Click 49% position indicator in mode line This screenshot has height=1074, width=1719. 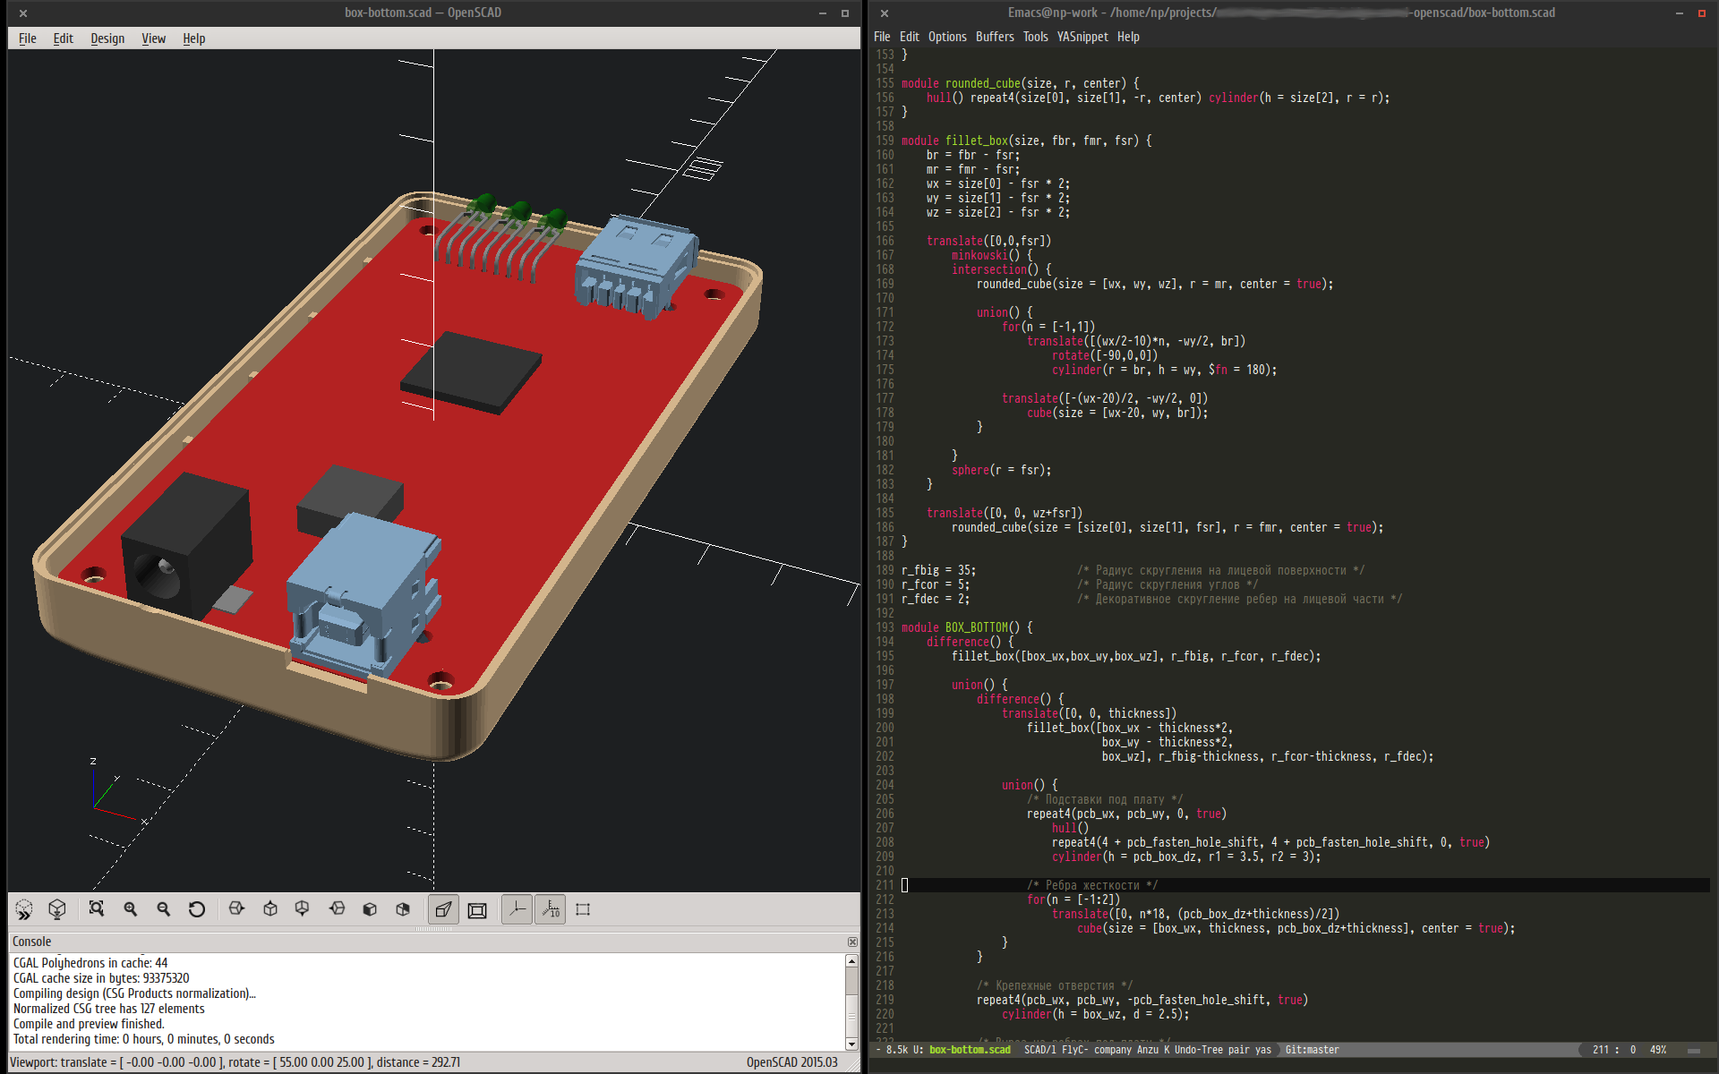(1658, 1050)
